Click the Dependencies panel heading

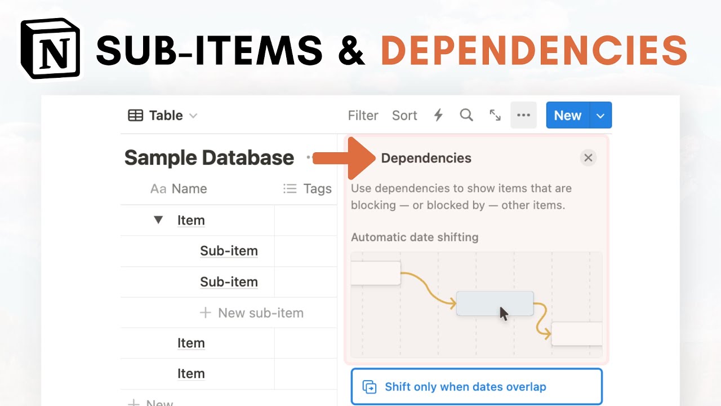pyautogui.click(x=426, y=158)
